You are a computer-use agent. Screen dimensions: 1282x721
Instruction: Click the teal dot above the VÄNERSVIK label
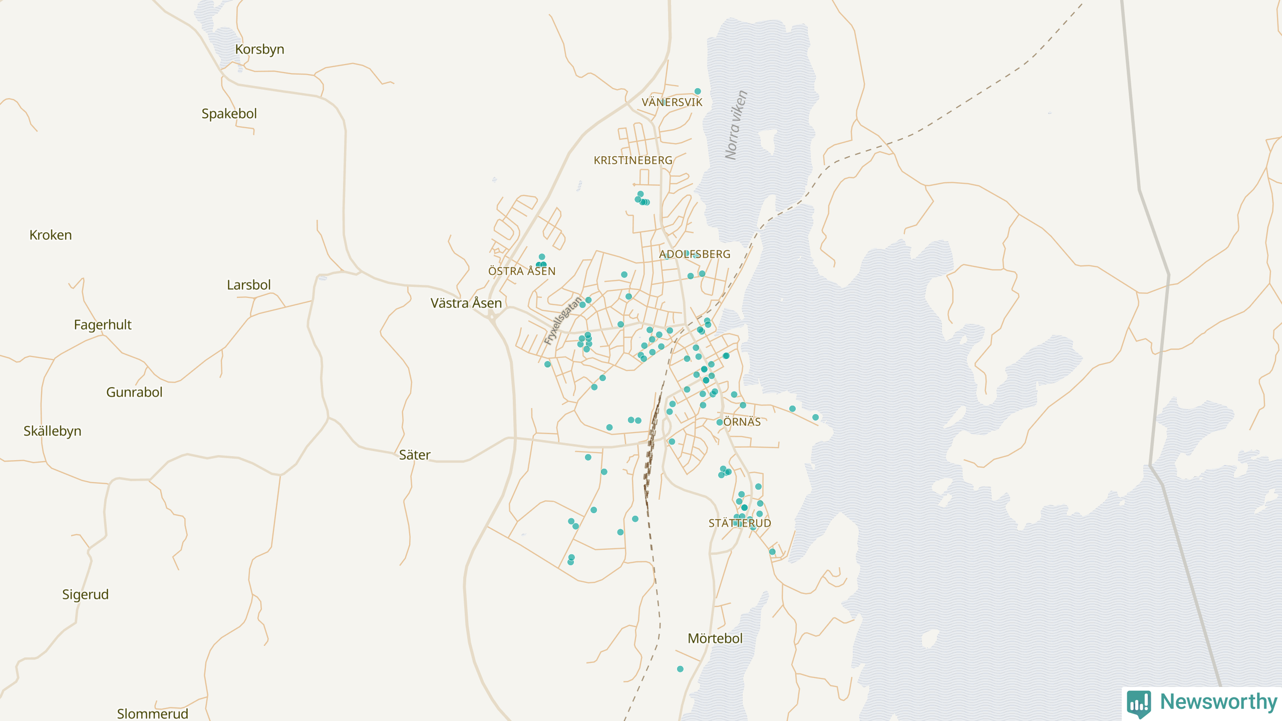tap(698, 92)
